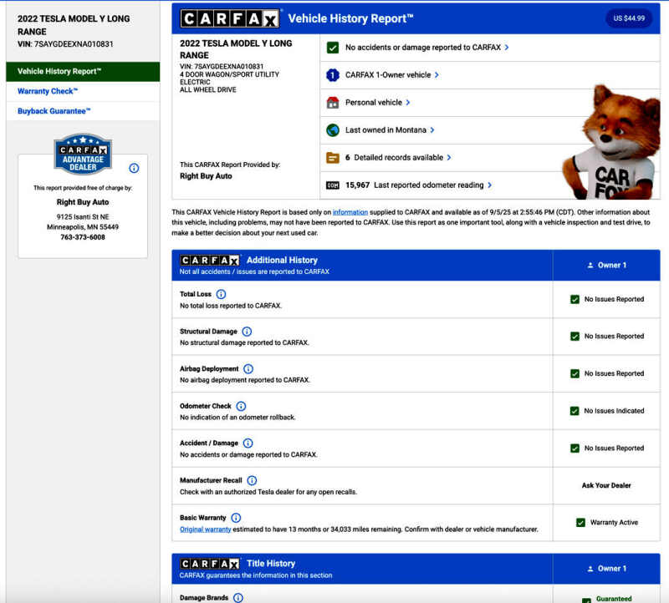The height and width of the screenshot is (603, 669).
Task: Click globe icon for Last owned in Montana
Action: tap(333, 130)
